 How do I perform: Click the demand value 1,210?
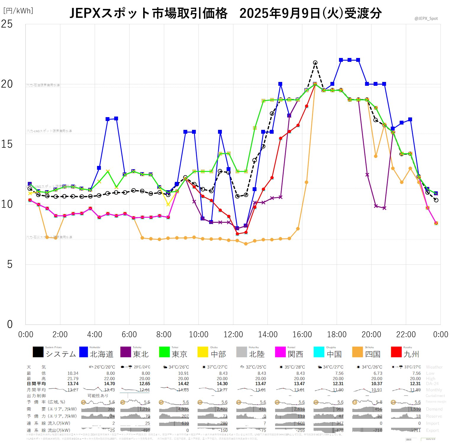[145, 409]
